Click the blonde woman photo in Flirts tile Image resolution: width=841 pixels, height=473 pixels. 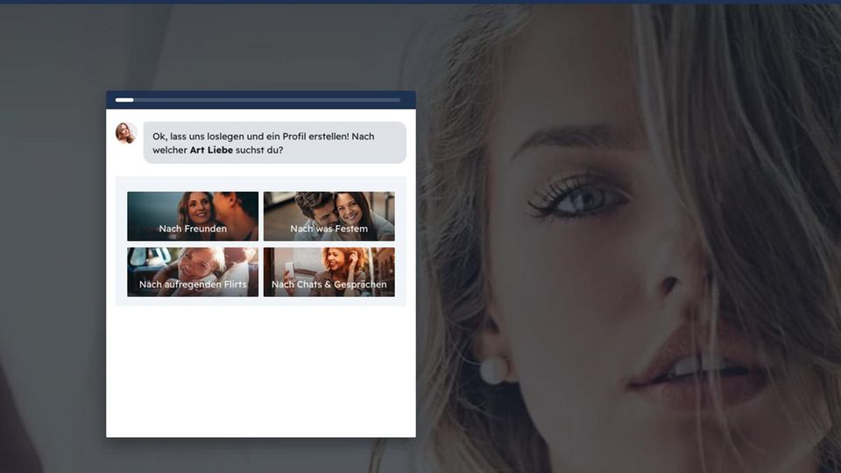click(200, 263)
